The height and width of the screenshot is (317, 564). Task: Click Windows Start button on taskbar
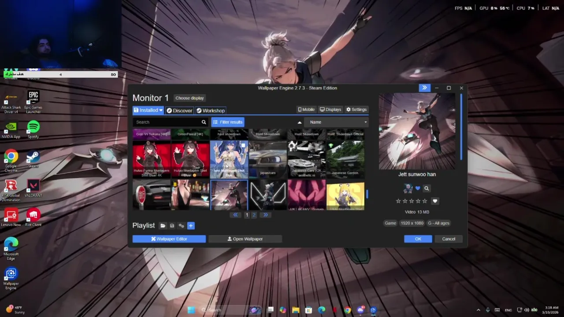[191, 310]
